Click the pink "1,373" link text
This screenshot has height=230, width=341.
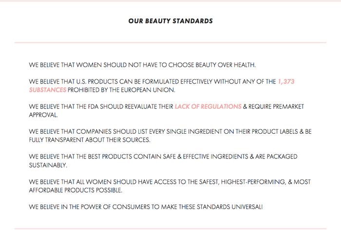(x=285, y=82)
